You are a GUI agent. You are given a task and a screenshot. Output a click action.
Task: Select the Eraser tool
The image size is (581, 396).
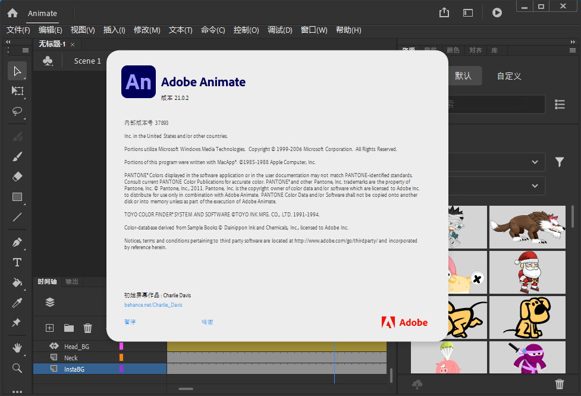[x=17, y=177]
